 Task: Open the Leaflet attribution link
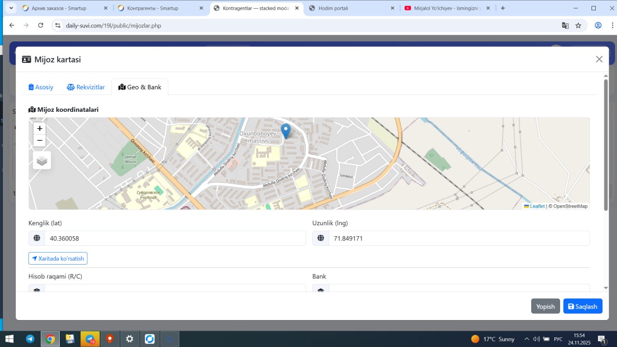pos(537,206)
